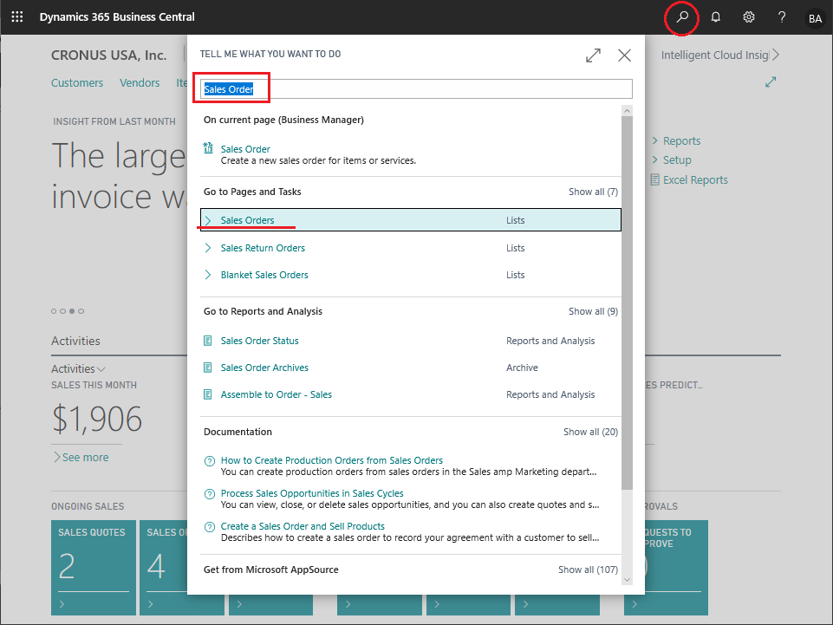Open the Intelligent Cloud Insights link

pos(715,55)
